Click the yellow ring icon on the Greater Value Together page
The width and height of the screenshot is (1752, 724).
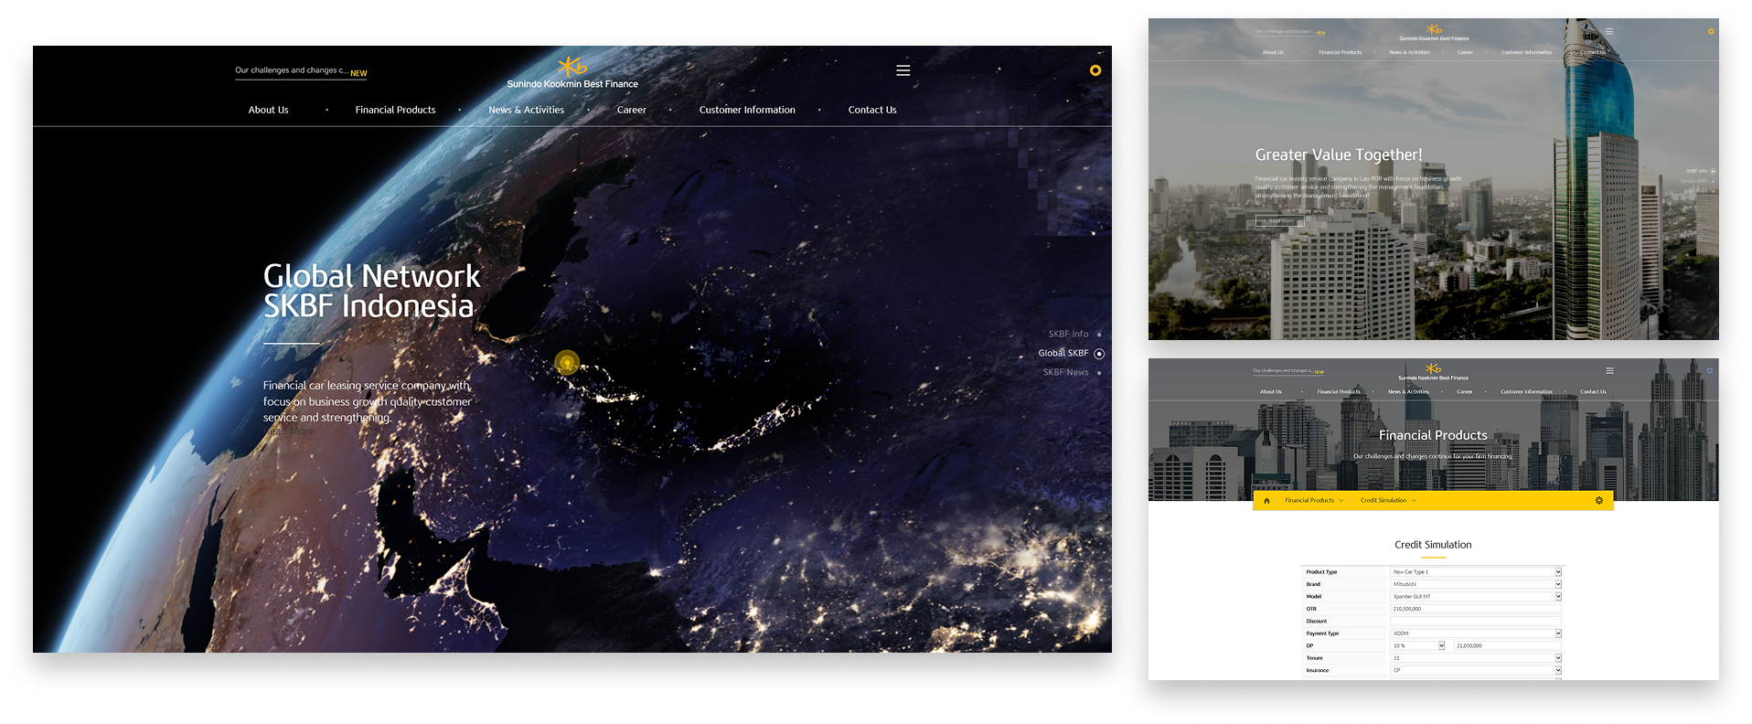pyautogui.click(x=1711, y=31)
